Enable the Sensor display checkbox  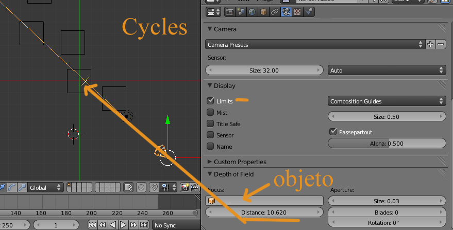pos(210,135)
